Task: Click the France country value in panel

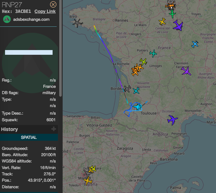Action: tap(49, 87)
